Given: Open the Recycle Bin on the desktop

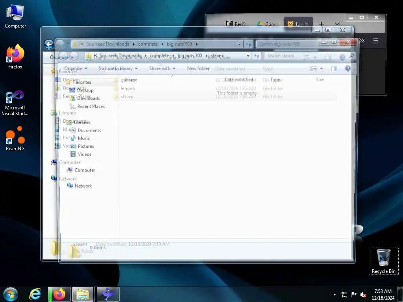Looking at the screenshot, I should pos(383,261).
